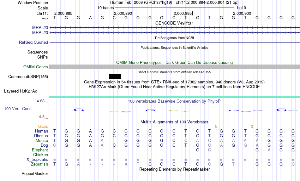Click the Mouse alignment row label
This screenshot has width=300, height=181.
[x=42, y=141]
